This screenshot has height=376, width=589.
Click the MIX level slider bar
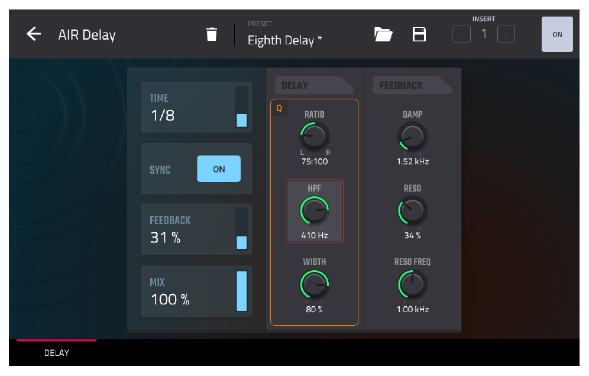241,291
